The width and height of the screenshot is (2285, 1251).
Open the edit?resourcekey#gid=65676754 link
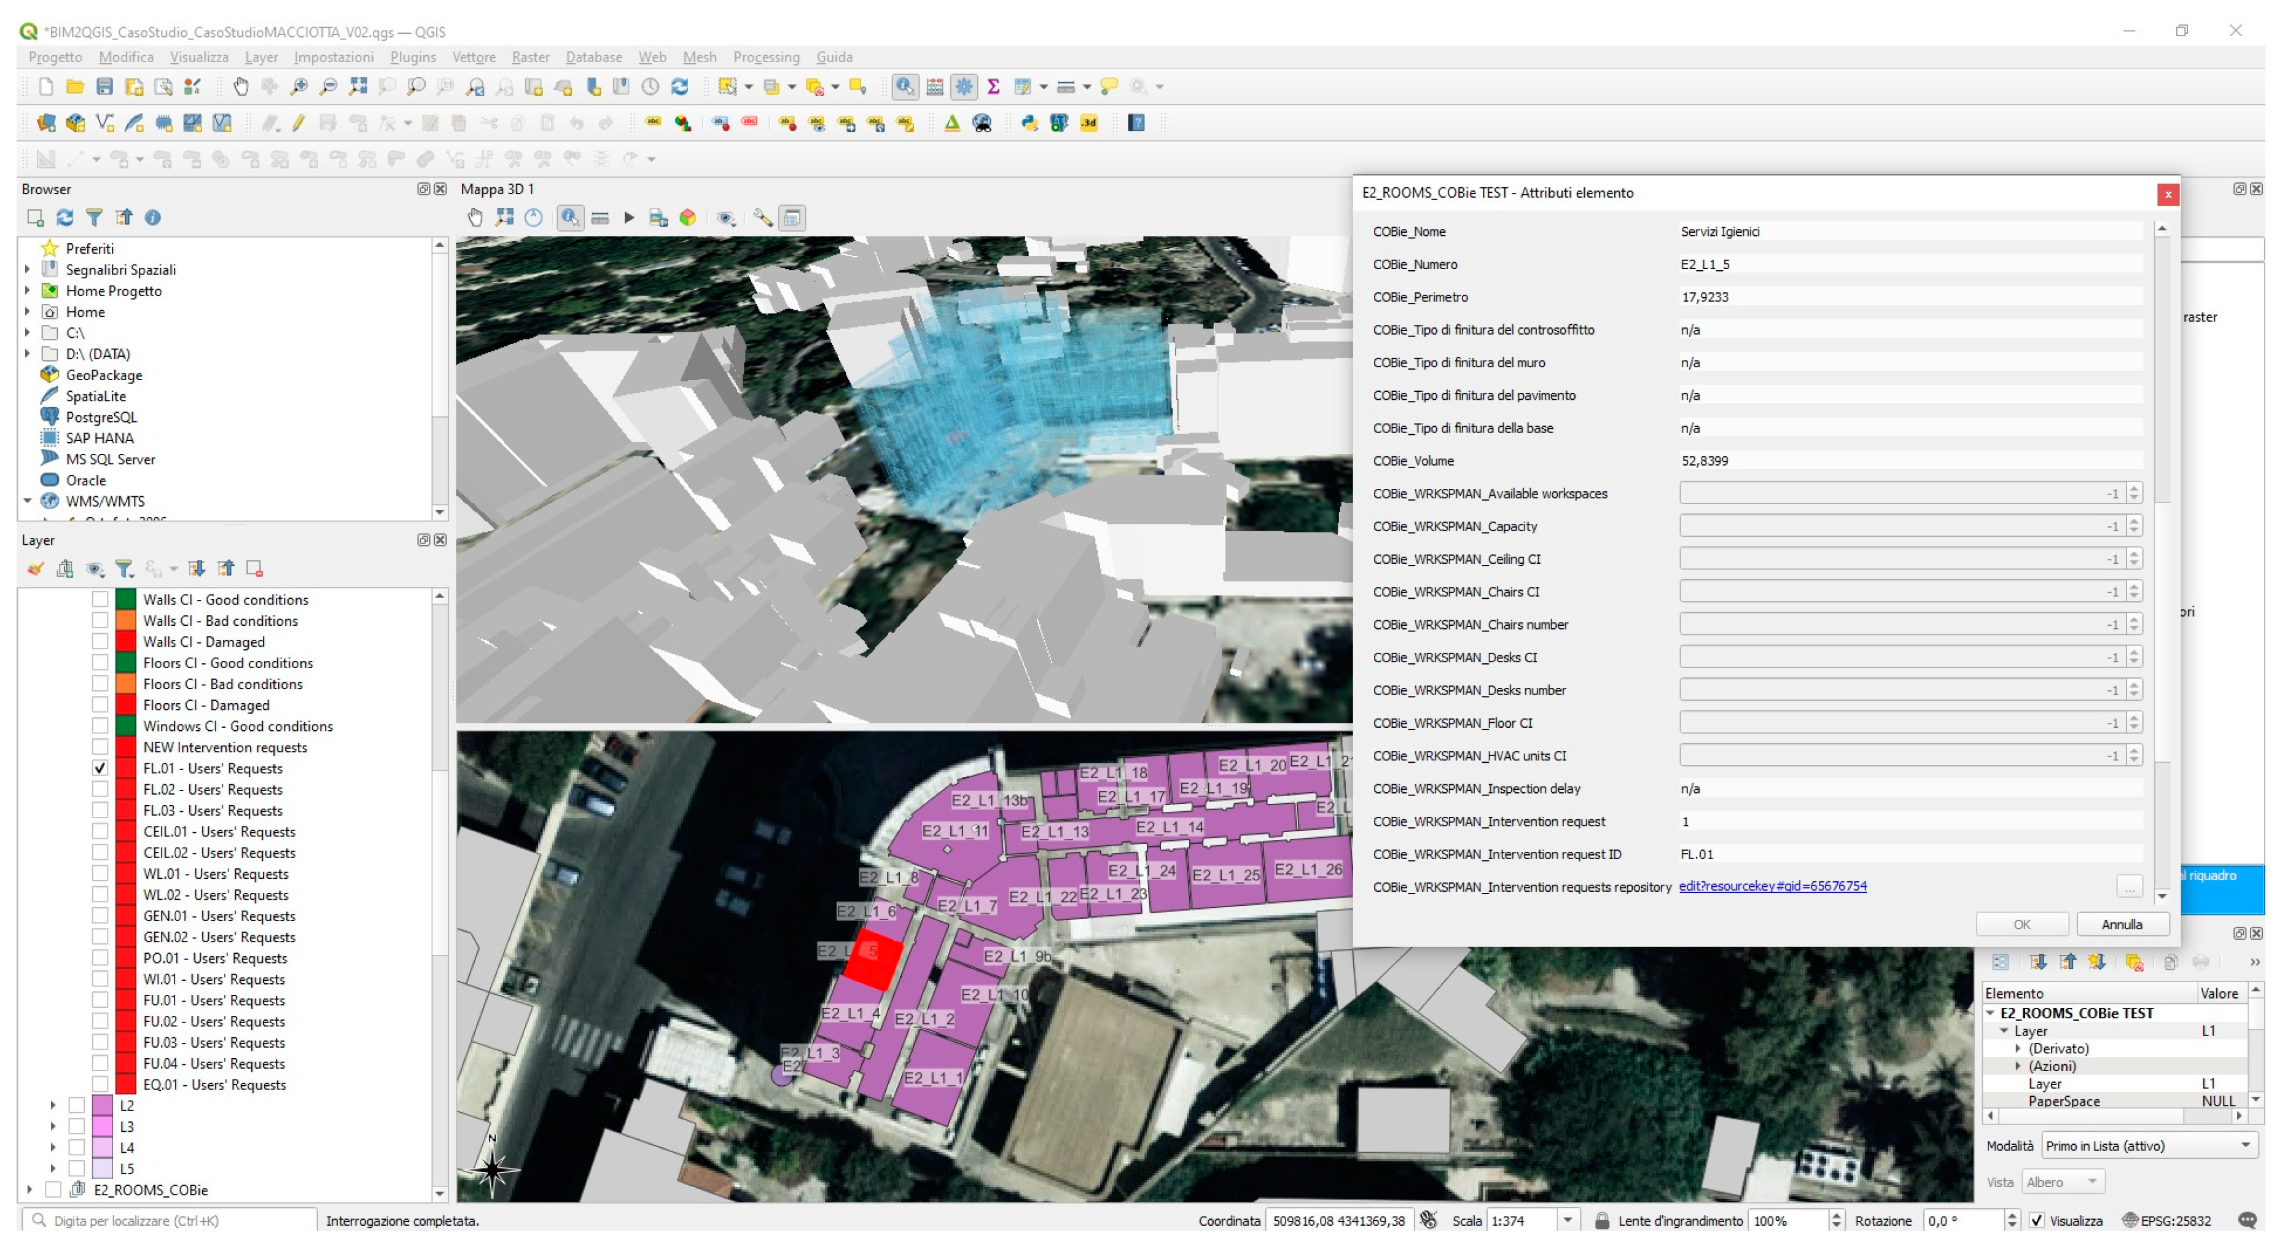click(x=1772, y=887)
